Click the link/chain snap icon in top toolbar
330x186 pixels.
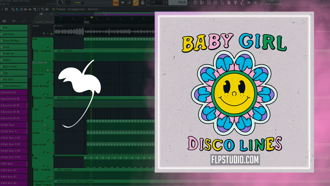(136, 3)
